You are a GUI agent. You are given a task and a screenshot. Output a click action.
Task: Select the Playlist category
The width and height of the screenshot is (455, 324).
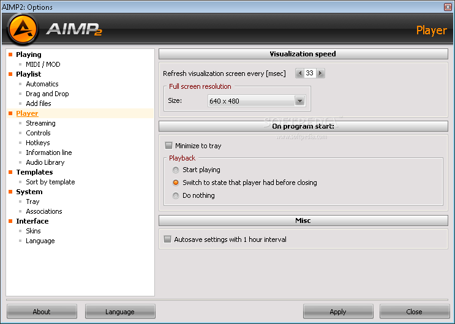(x=29, y=74)
